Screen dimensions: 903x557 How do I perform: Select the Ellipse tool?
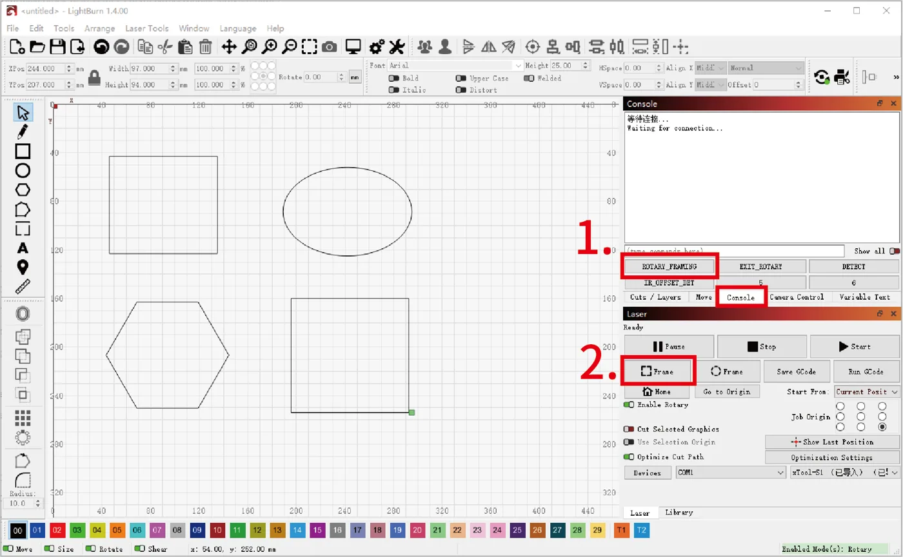tap(23, 171)
